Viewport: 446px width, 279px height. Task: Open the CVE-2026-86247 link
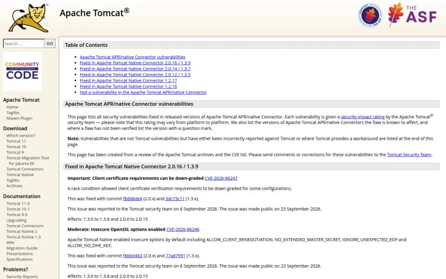[221, 178]
